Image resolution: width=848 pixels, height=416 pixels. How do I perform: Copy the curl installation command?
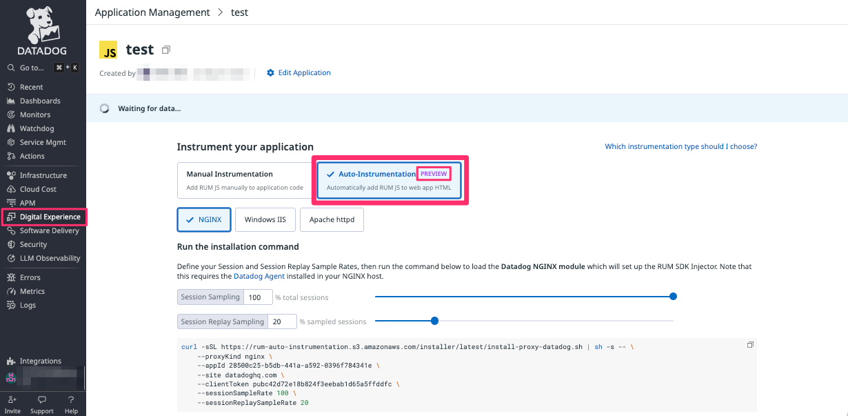click(750, 344)
